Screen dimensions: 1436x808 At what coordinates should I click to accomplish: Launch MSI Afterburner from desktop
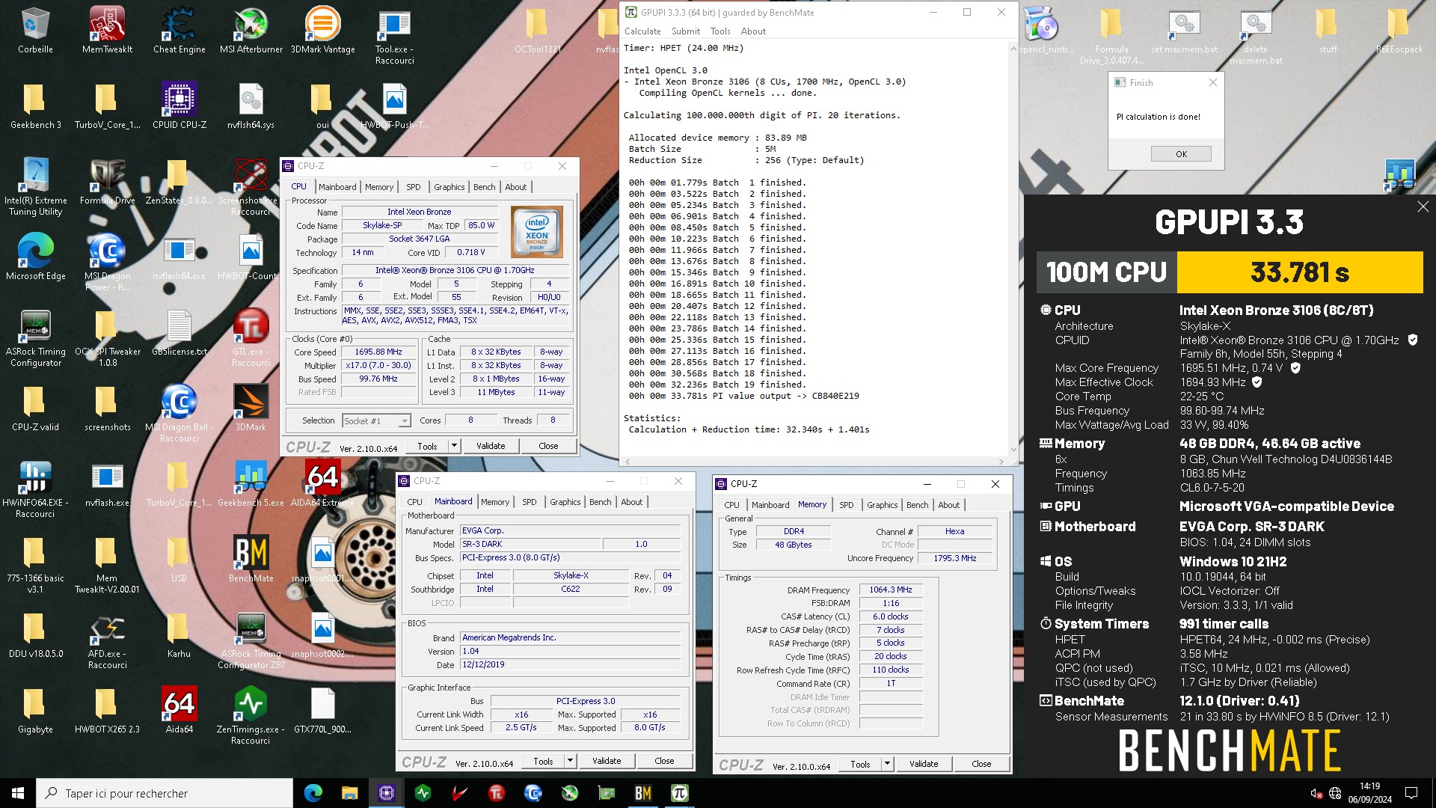coord(251,30)
